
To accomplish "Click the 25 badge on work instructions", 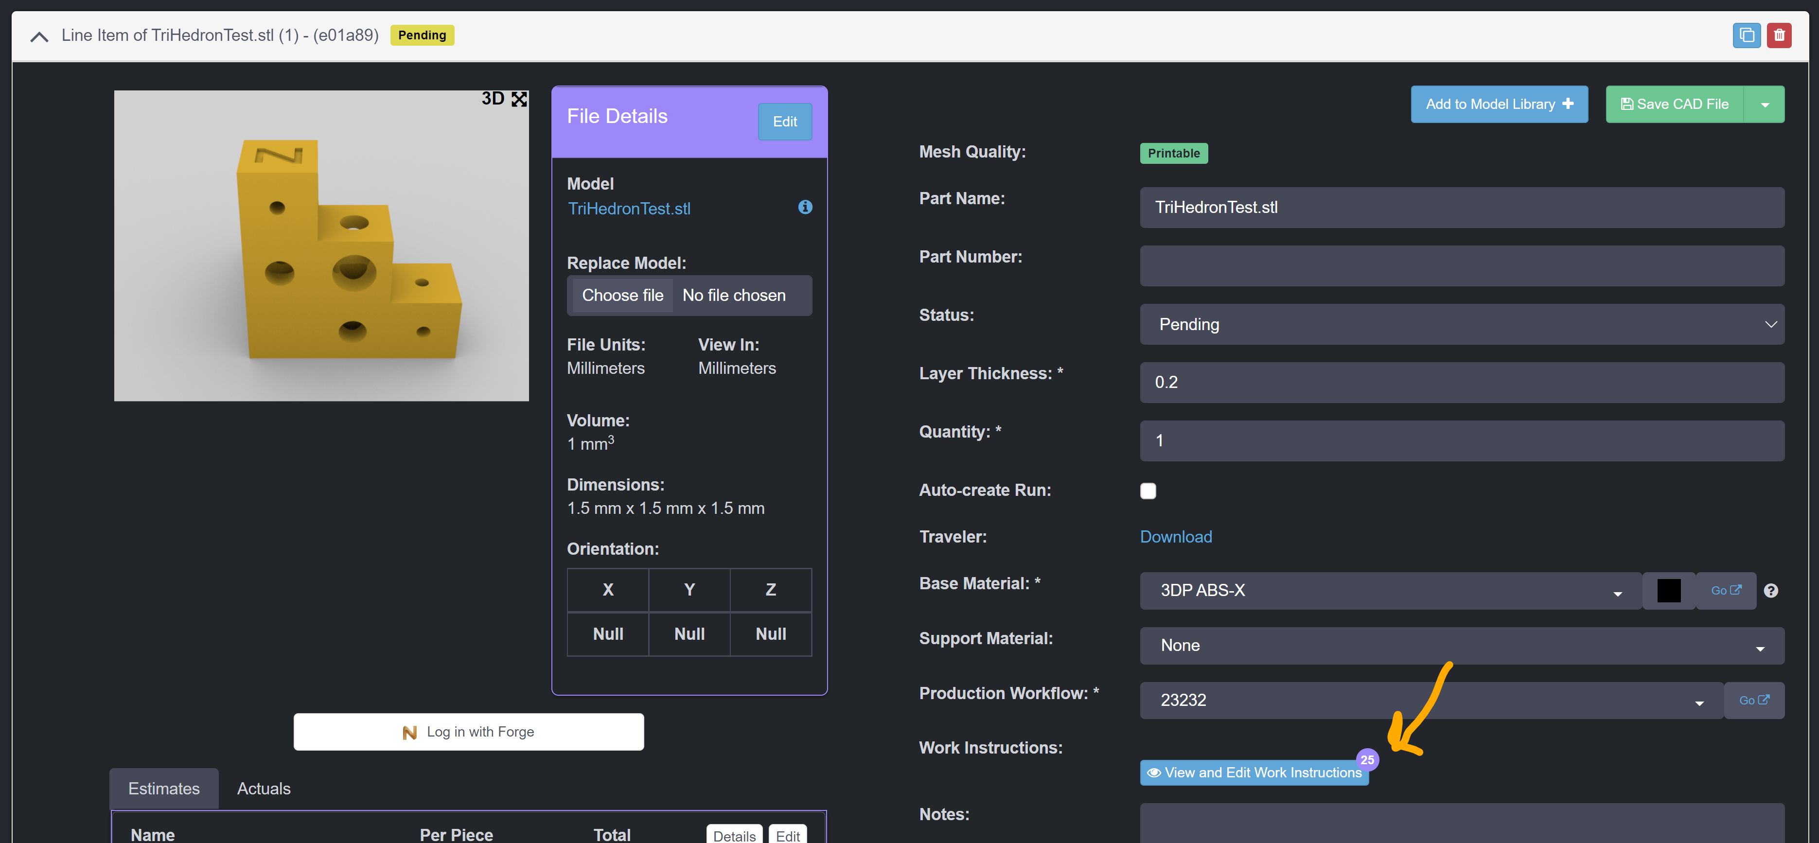I will tap(1367, 760).
